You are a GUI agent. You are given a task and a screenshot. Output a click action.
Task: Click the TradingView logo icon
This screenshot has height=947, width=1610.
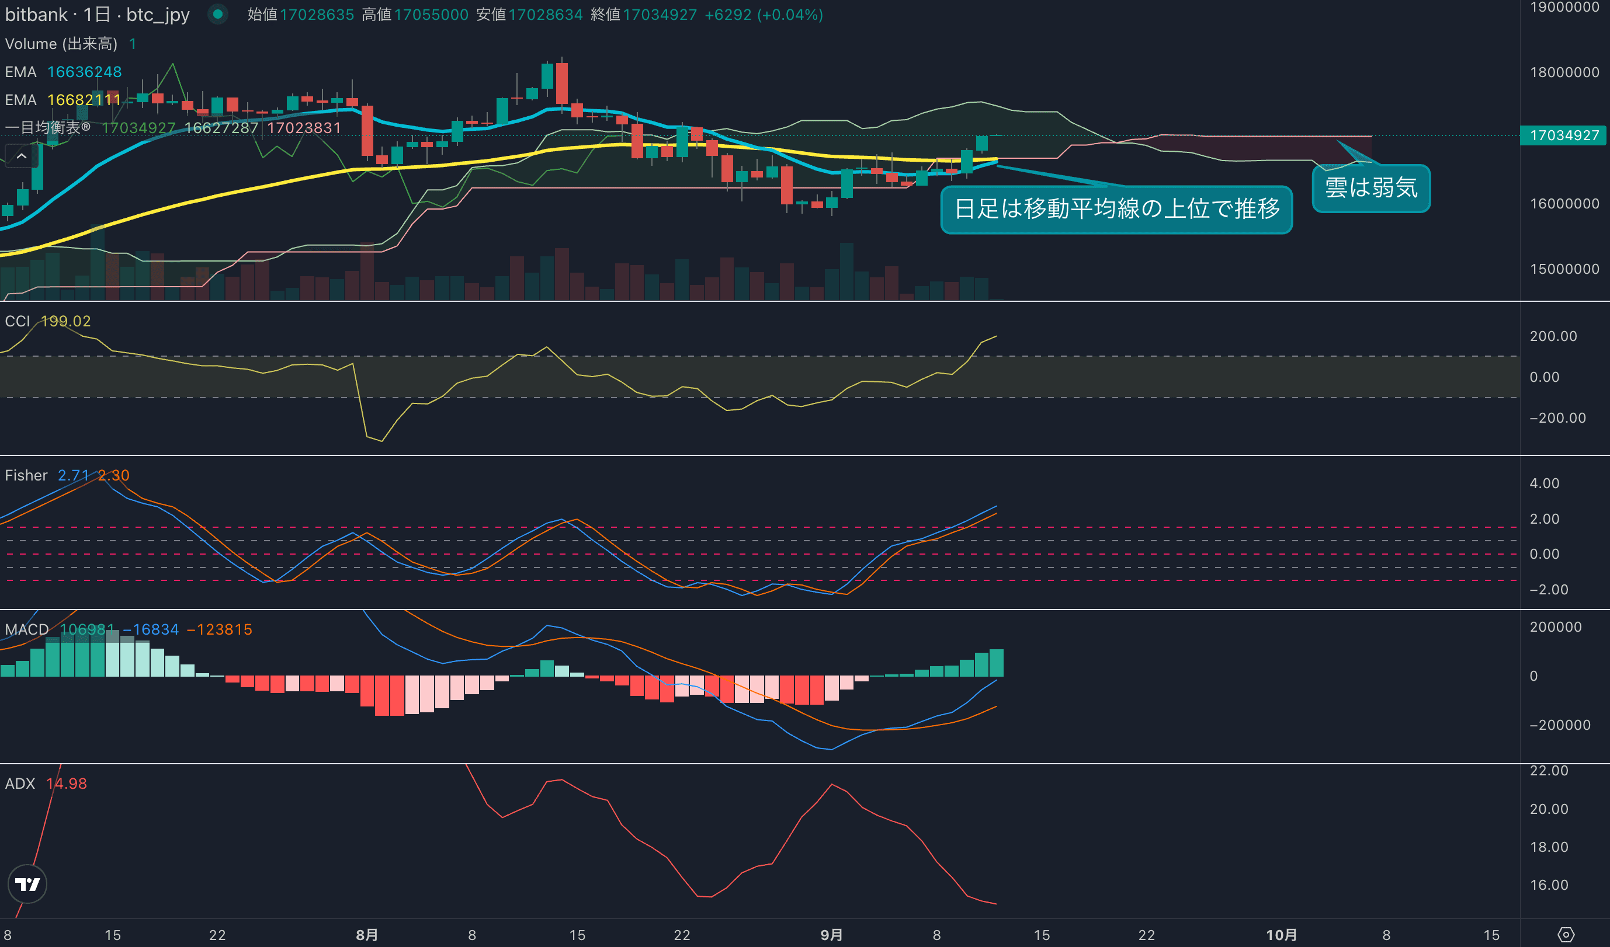(27, 884)
